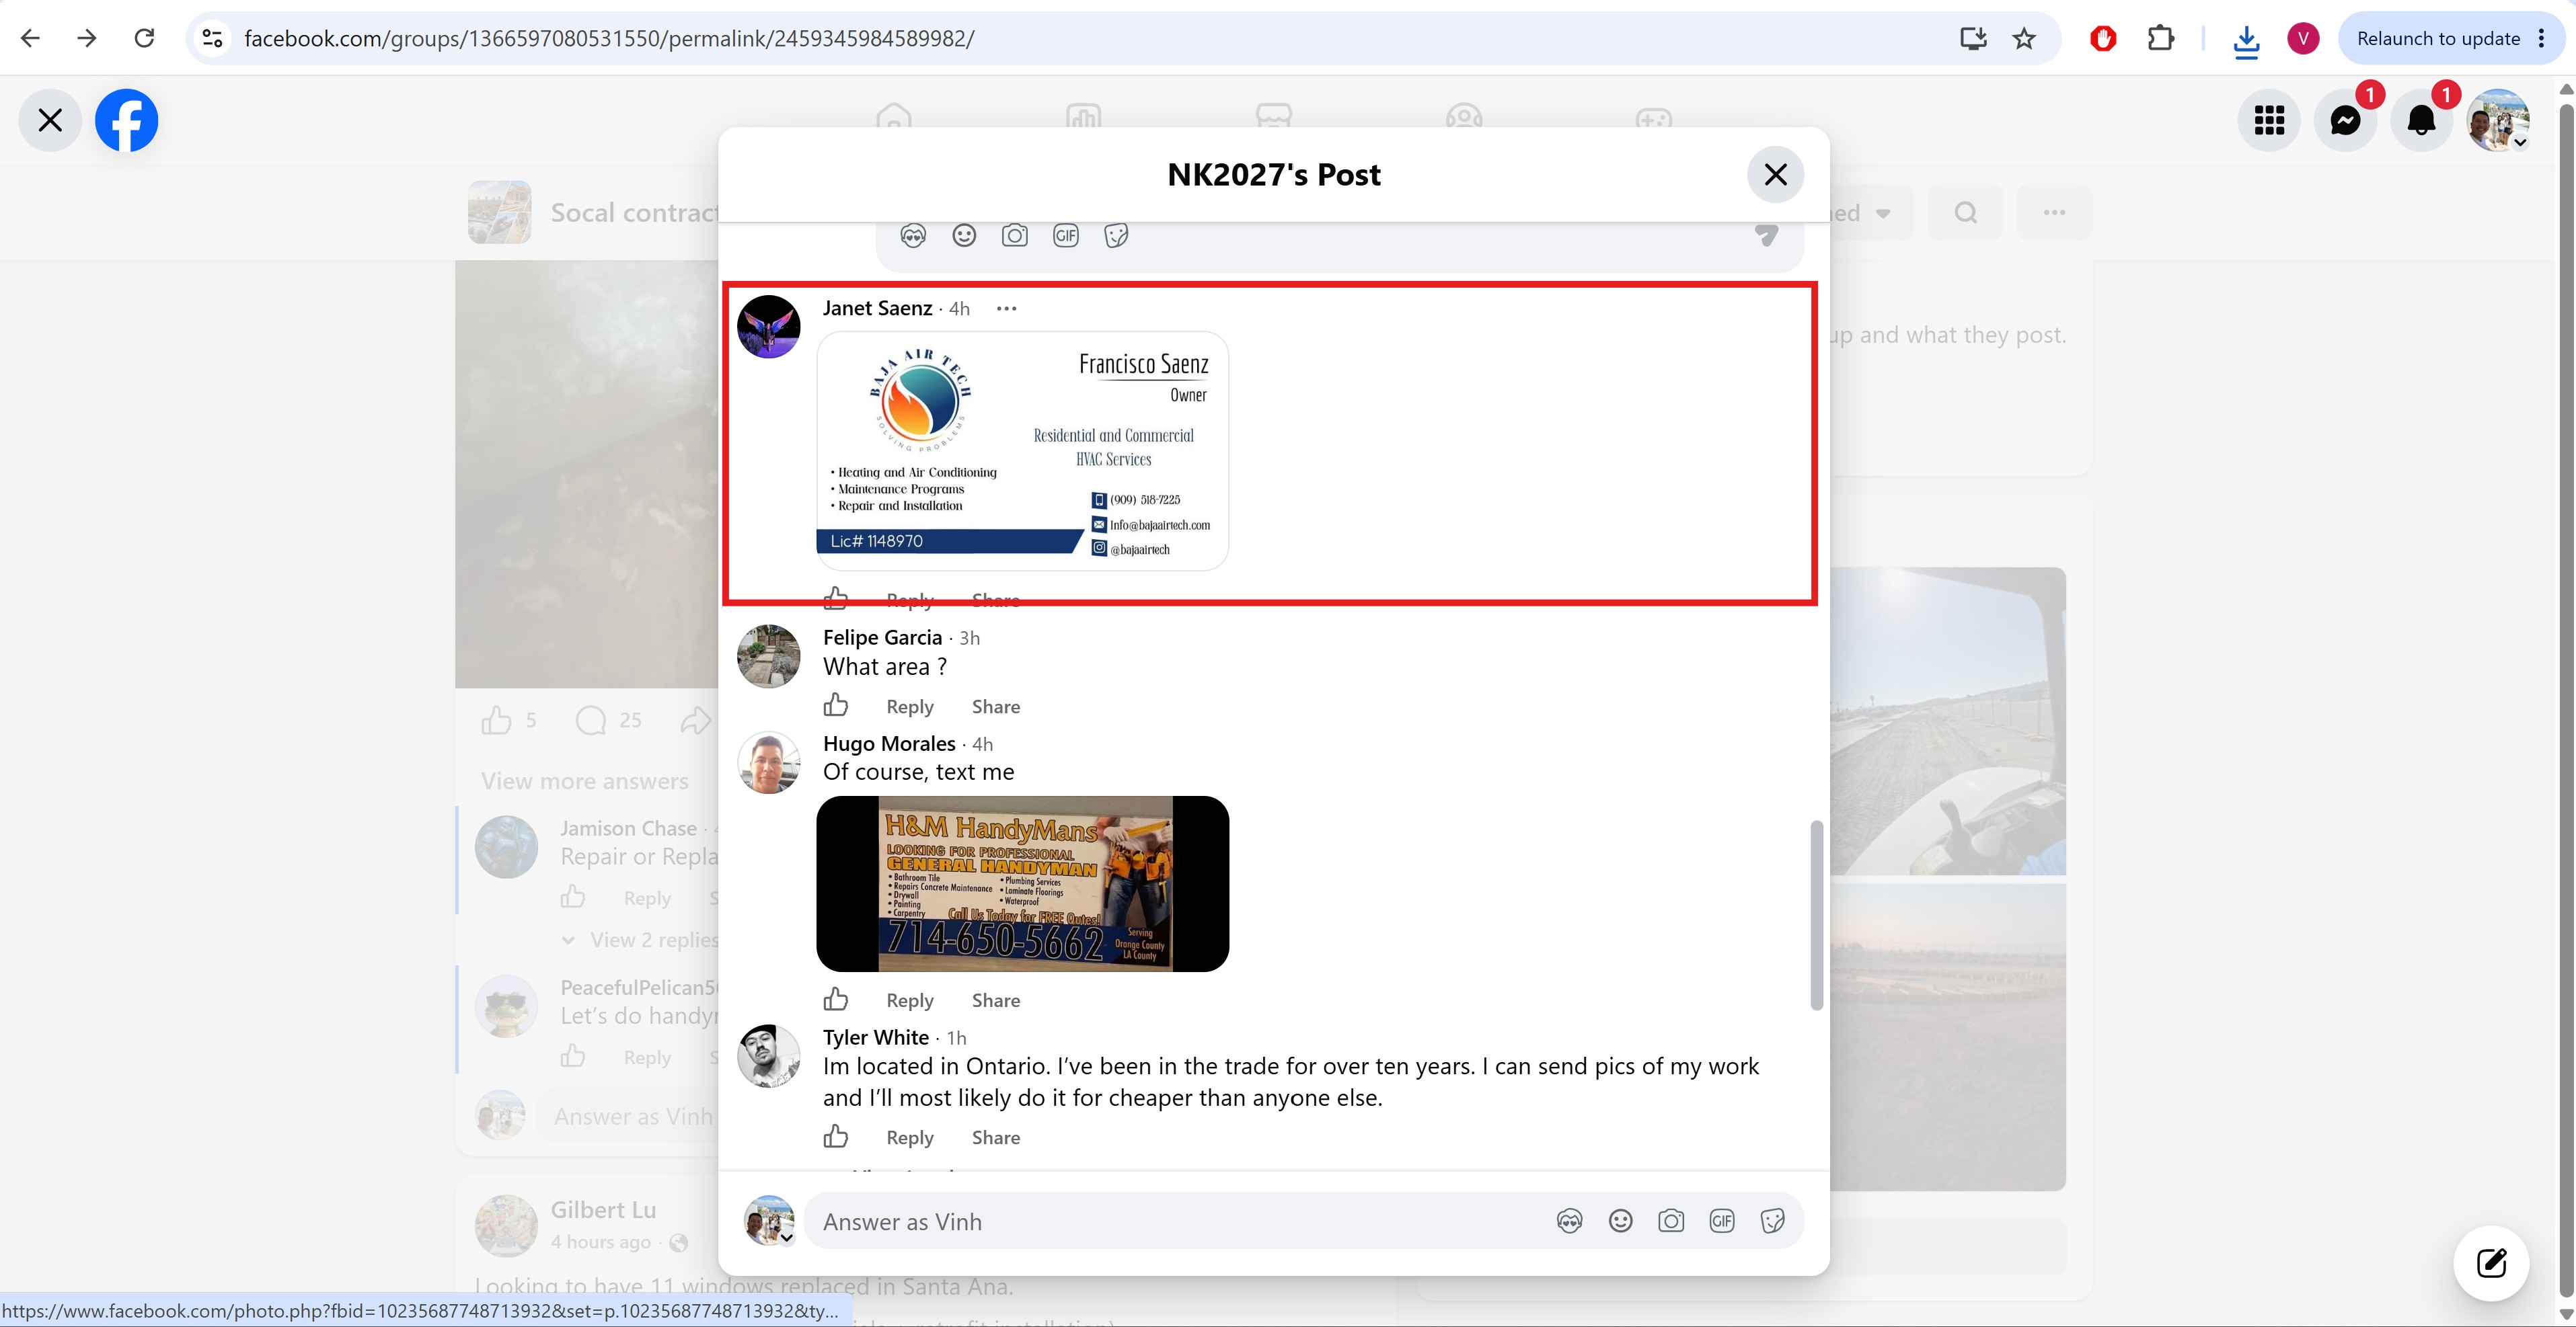Open GIF picker in bottom answer box
Screen dimensions: 2576x1327
(x=1722, y=1221)
